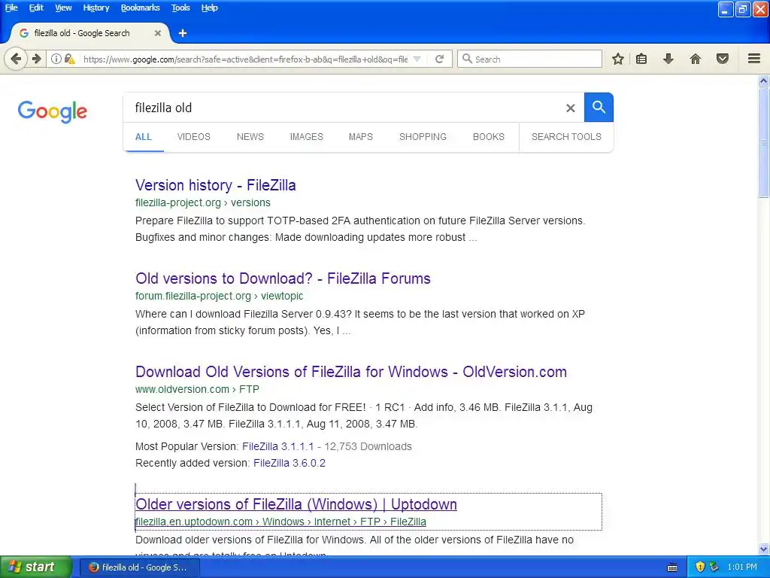Submit search with blue magnifier button
Viewport: 770px width, 578px height.
[599, 107]
